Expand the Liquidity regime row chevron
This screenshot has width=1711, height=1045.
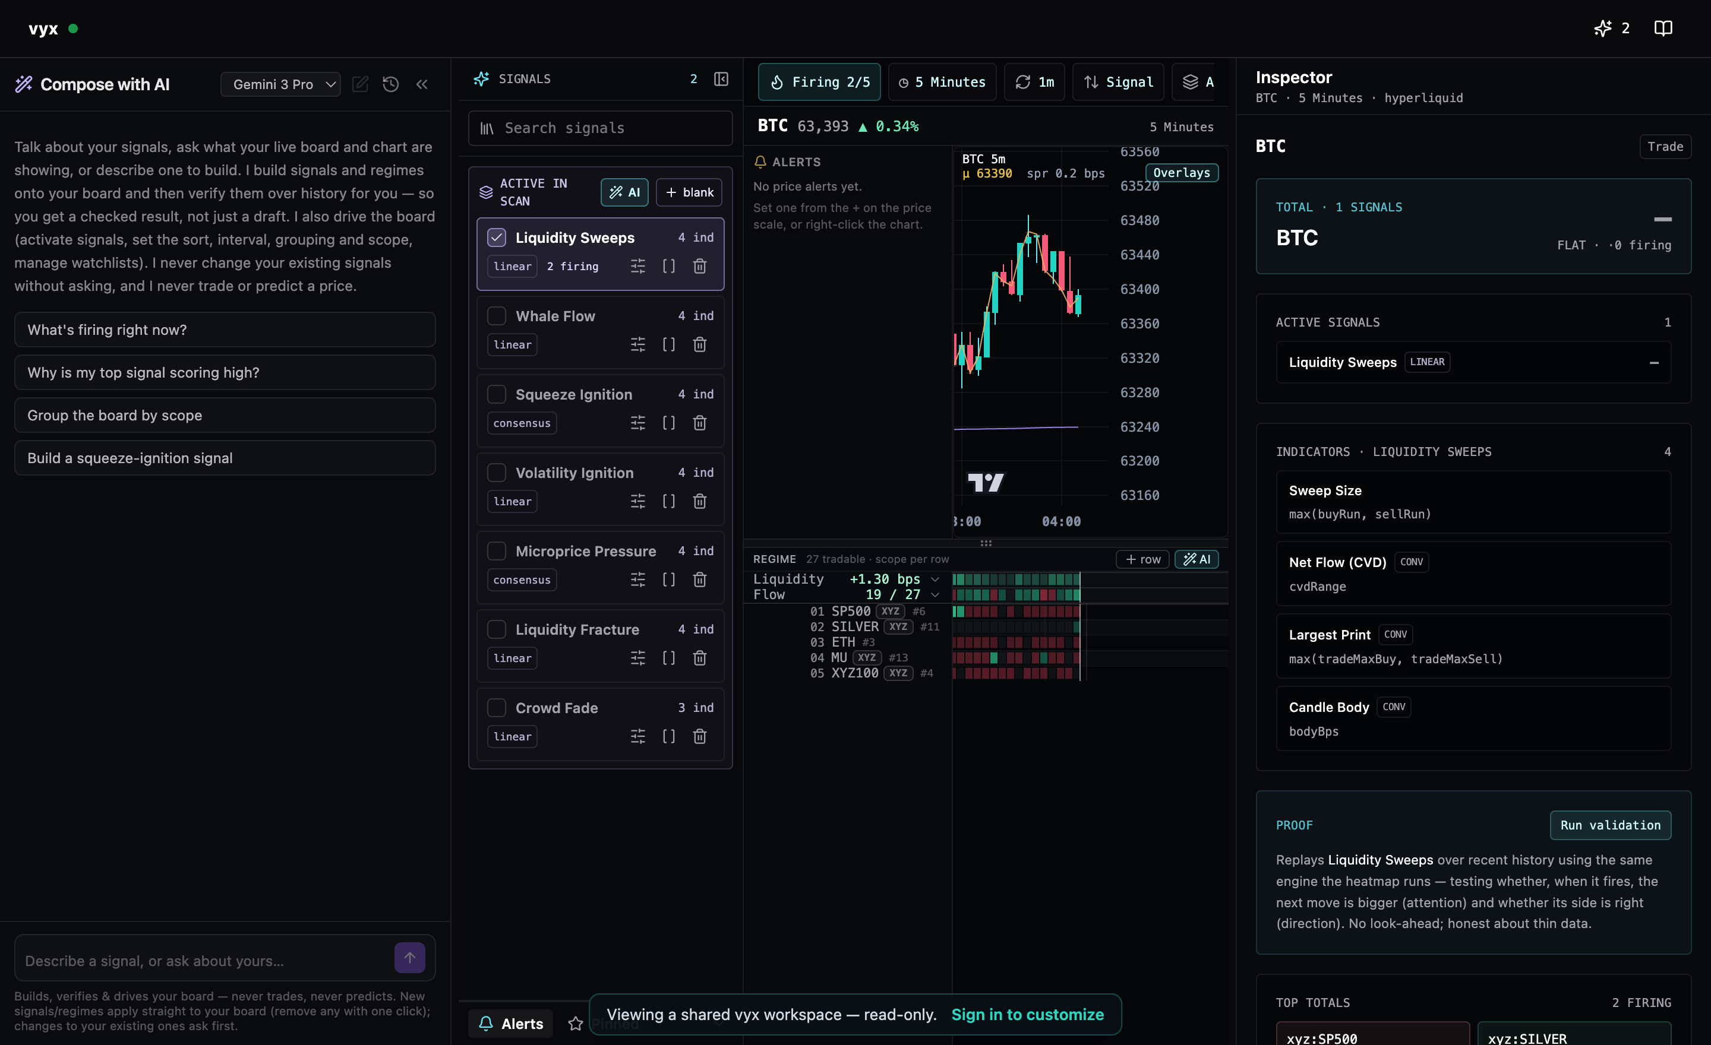pos(935,579)
